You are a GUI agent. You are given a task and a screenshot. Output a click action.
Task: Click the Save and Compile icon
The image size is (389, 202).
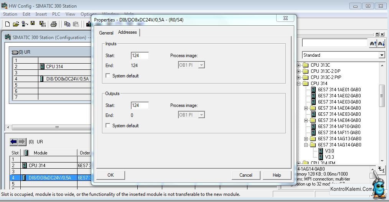43,24
